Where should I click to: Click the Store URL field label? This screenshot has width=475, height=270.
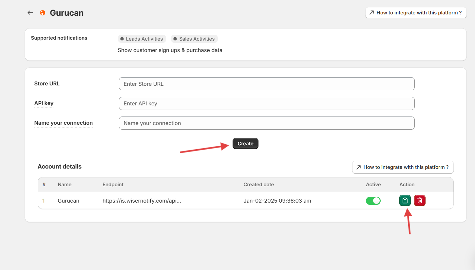[x=47, y=84]
